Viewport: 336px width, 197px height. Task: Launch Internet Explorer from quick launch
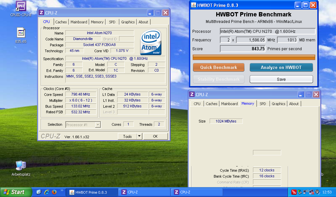pos(47,192)
